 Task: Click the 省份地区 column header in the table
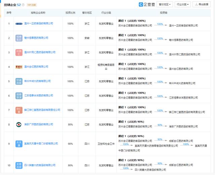click(87, 13)
